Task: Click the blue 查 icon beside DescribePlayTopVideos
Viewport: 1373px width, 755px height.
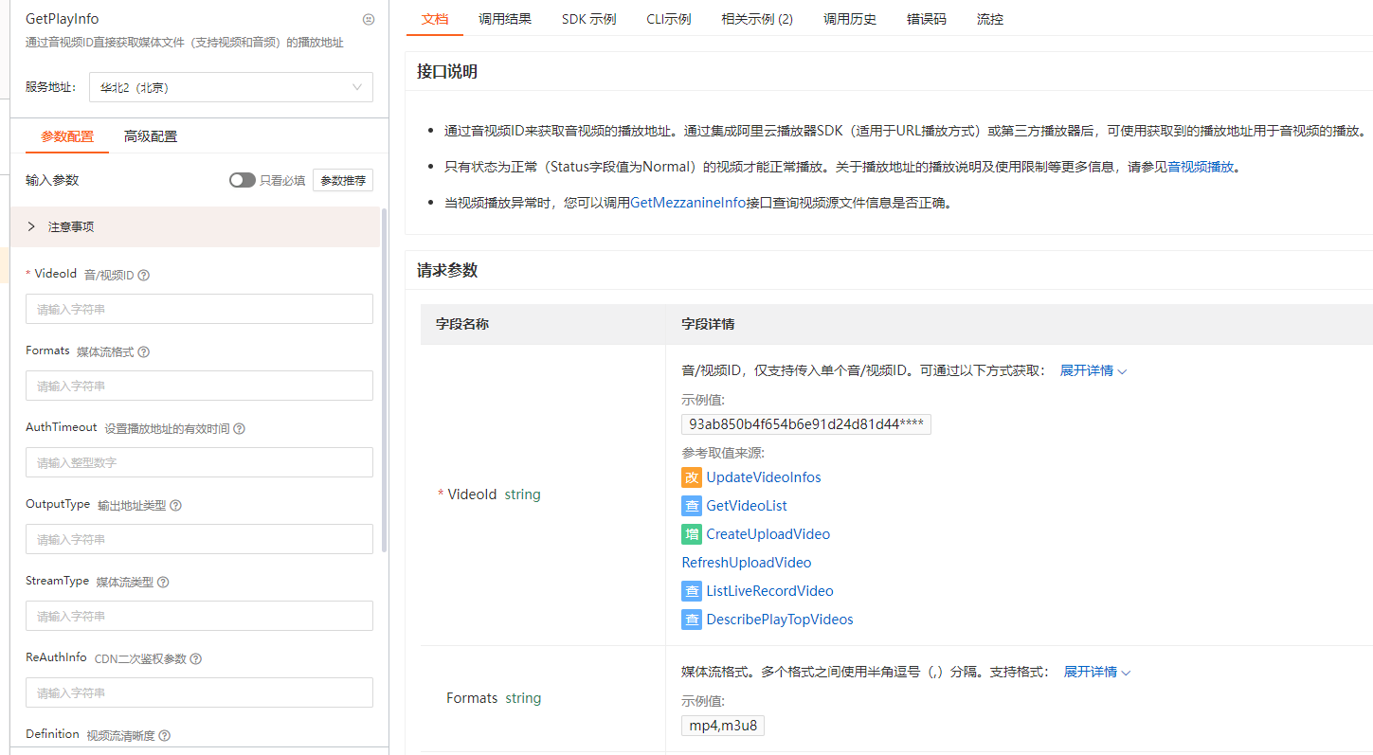Action: click(x=692, y=620)
